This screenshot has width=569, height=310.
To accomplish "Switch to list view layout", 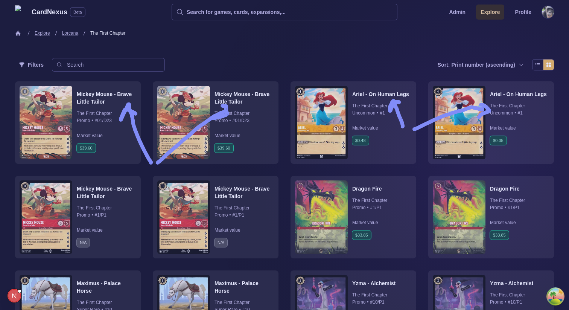I will coord(538,65).
